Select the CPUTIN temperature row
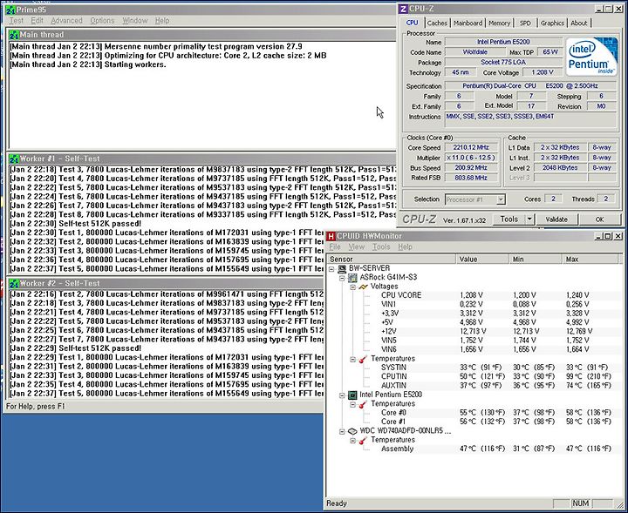Image resolution: width=628 pixels, height=513 pixels. click(x=474, y=376)
